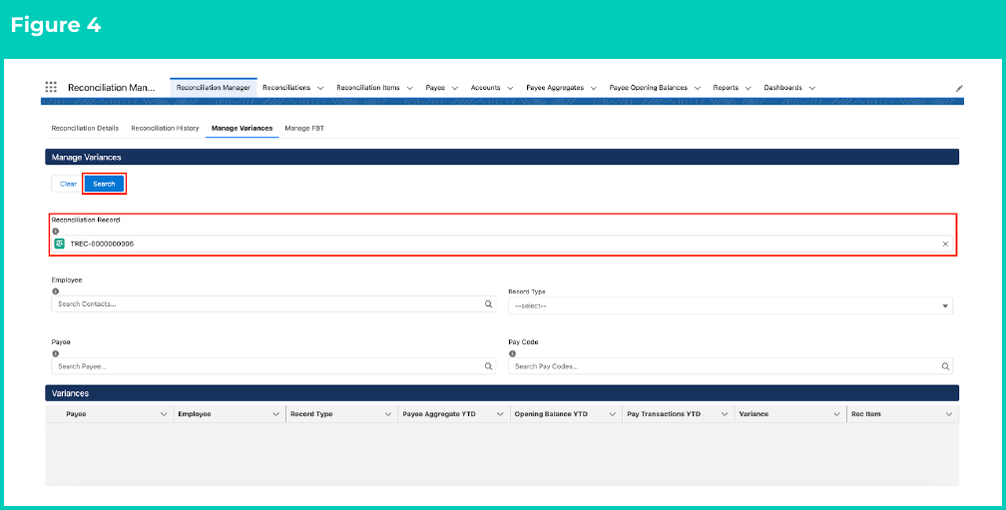The height and width of the screenshot is (510, 1006).
Task: Click the blue Search button
Action: [104, 184]
